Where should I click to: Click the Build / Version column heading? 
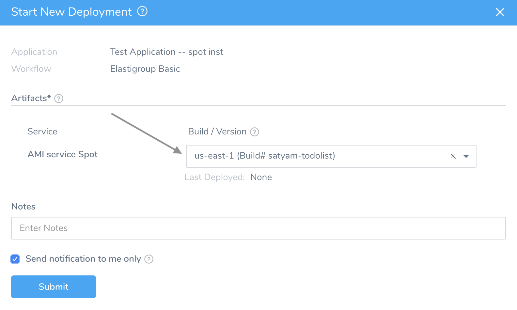(x=217, y=132)
